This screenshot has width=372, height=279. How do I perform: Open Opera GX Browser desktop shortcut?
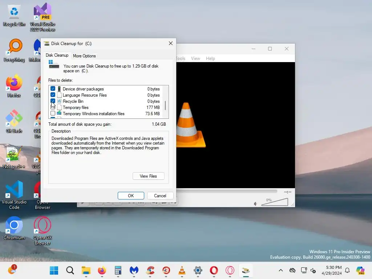pyautogui.click(x=43, y=231)
